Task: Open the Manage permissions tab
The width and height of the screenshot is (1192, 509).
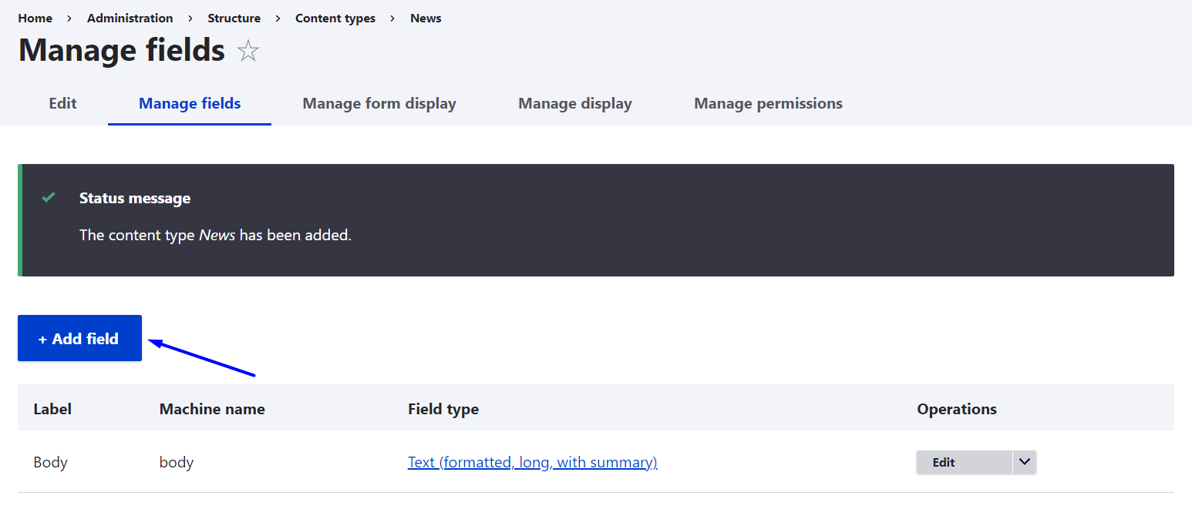Action: [768, 103]
